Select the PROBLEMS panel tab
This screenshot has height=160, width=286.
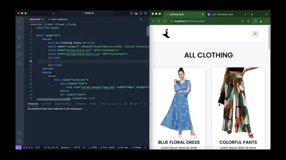point(33,104)
